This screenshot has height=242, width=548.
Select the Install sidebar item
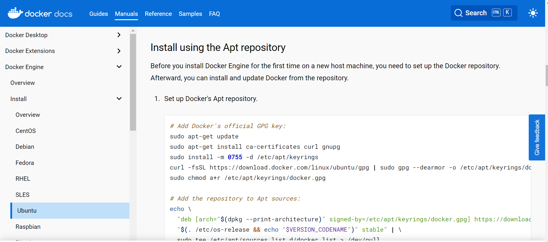pyautogui.click(x=18, y=99)
